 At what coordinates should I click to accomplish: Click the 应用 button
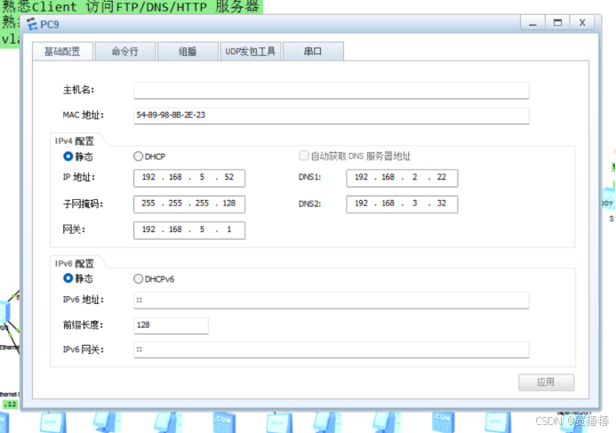(546, 382)
